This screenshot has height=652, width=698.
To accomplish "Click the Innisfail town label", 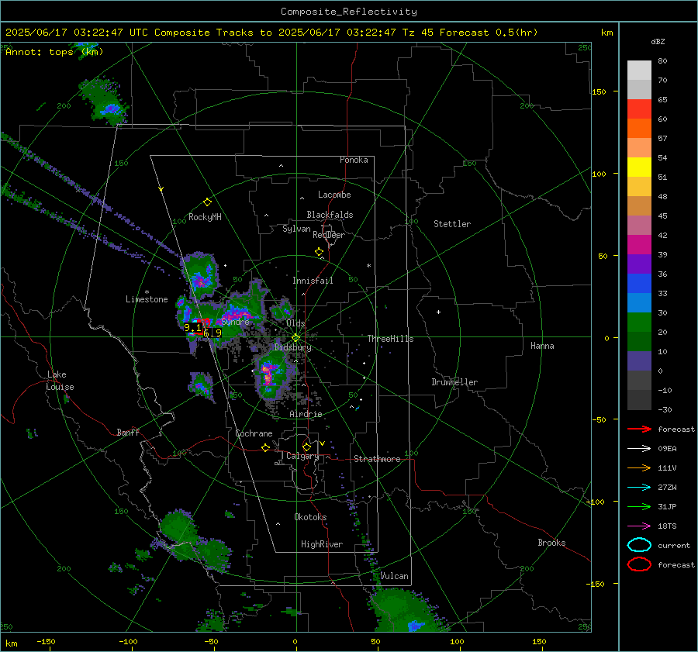I will pos(313,281).
